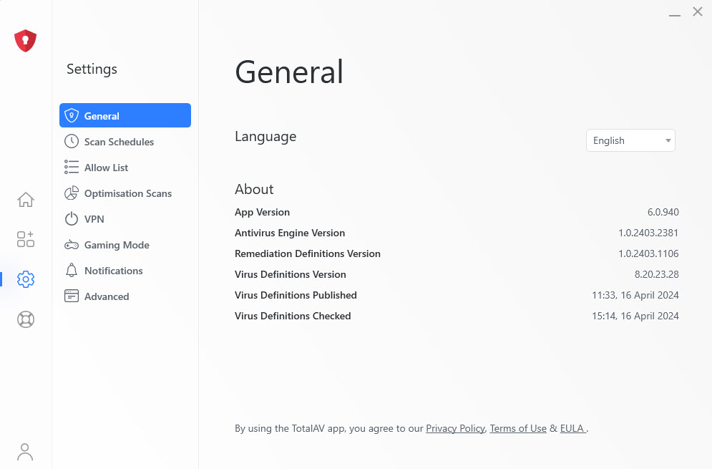Open the Privacy Policy link

pos(455,429)
